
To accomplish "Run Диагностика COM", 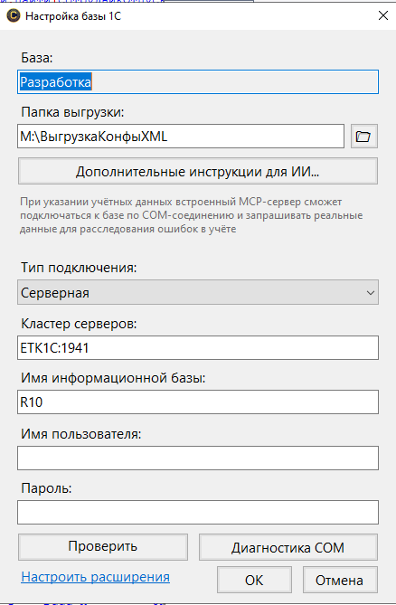I will click(288, 547).
